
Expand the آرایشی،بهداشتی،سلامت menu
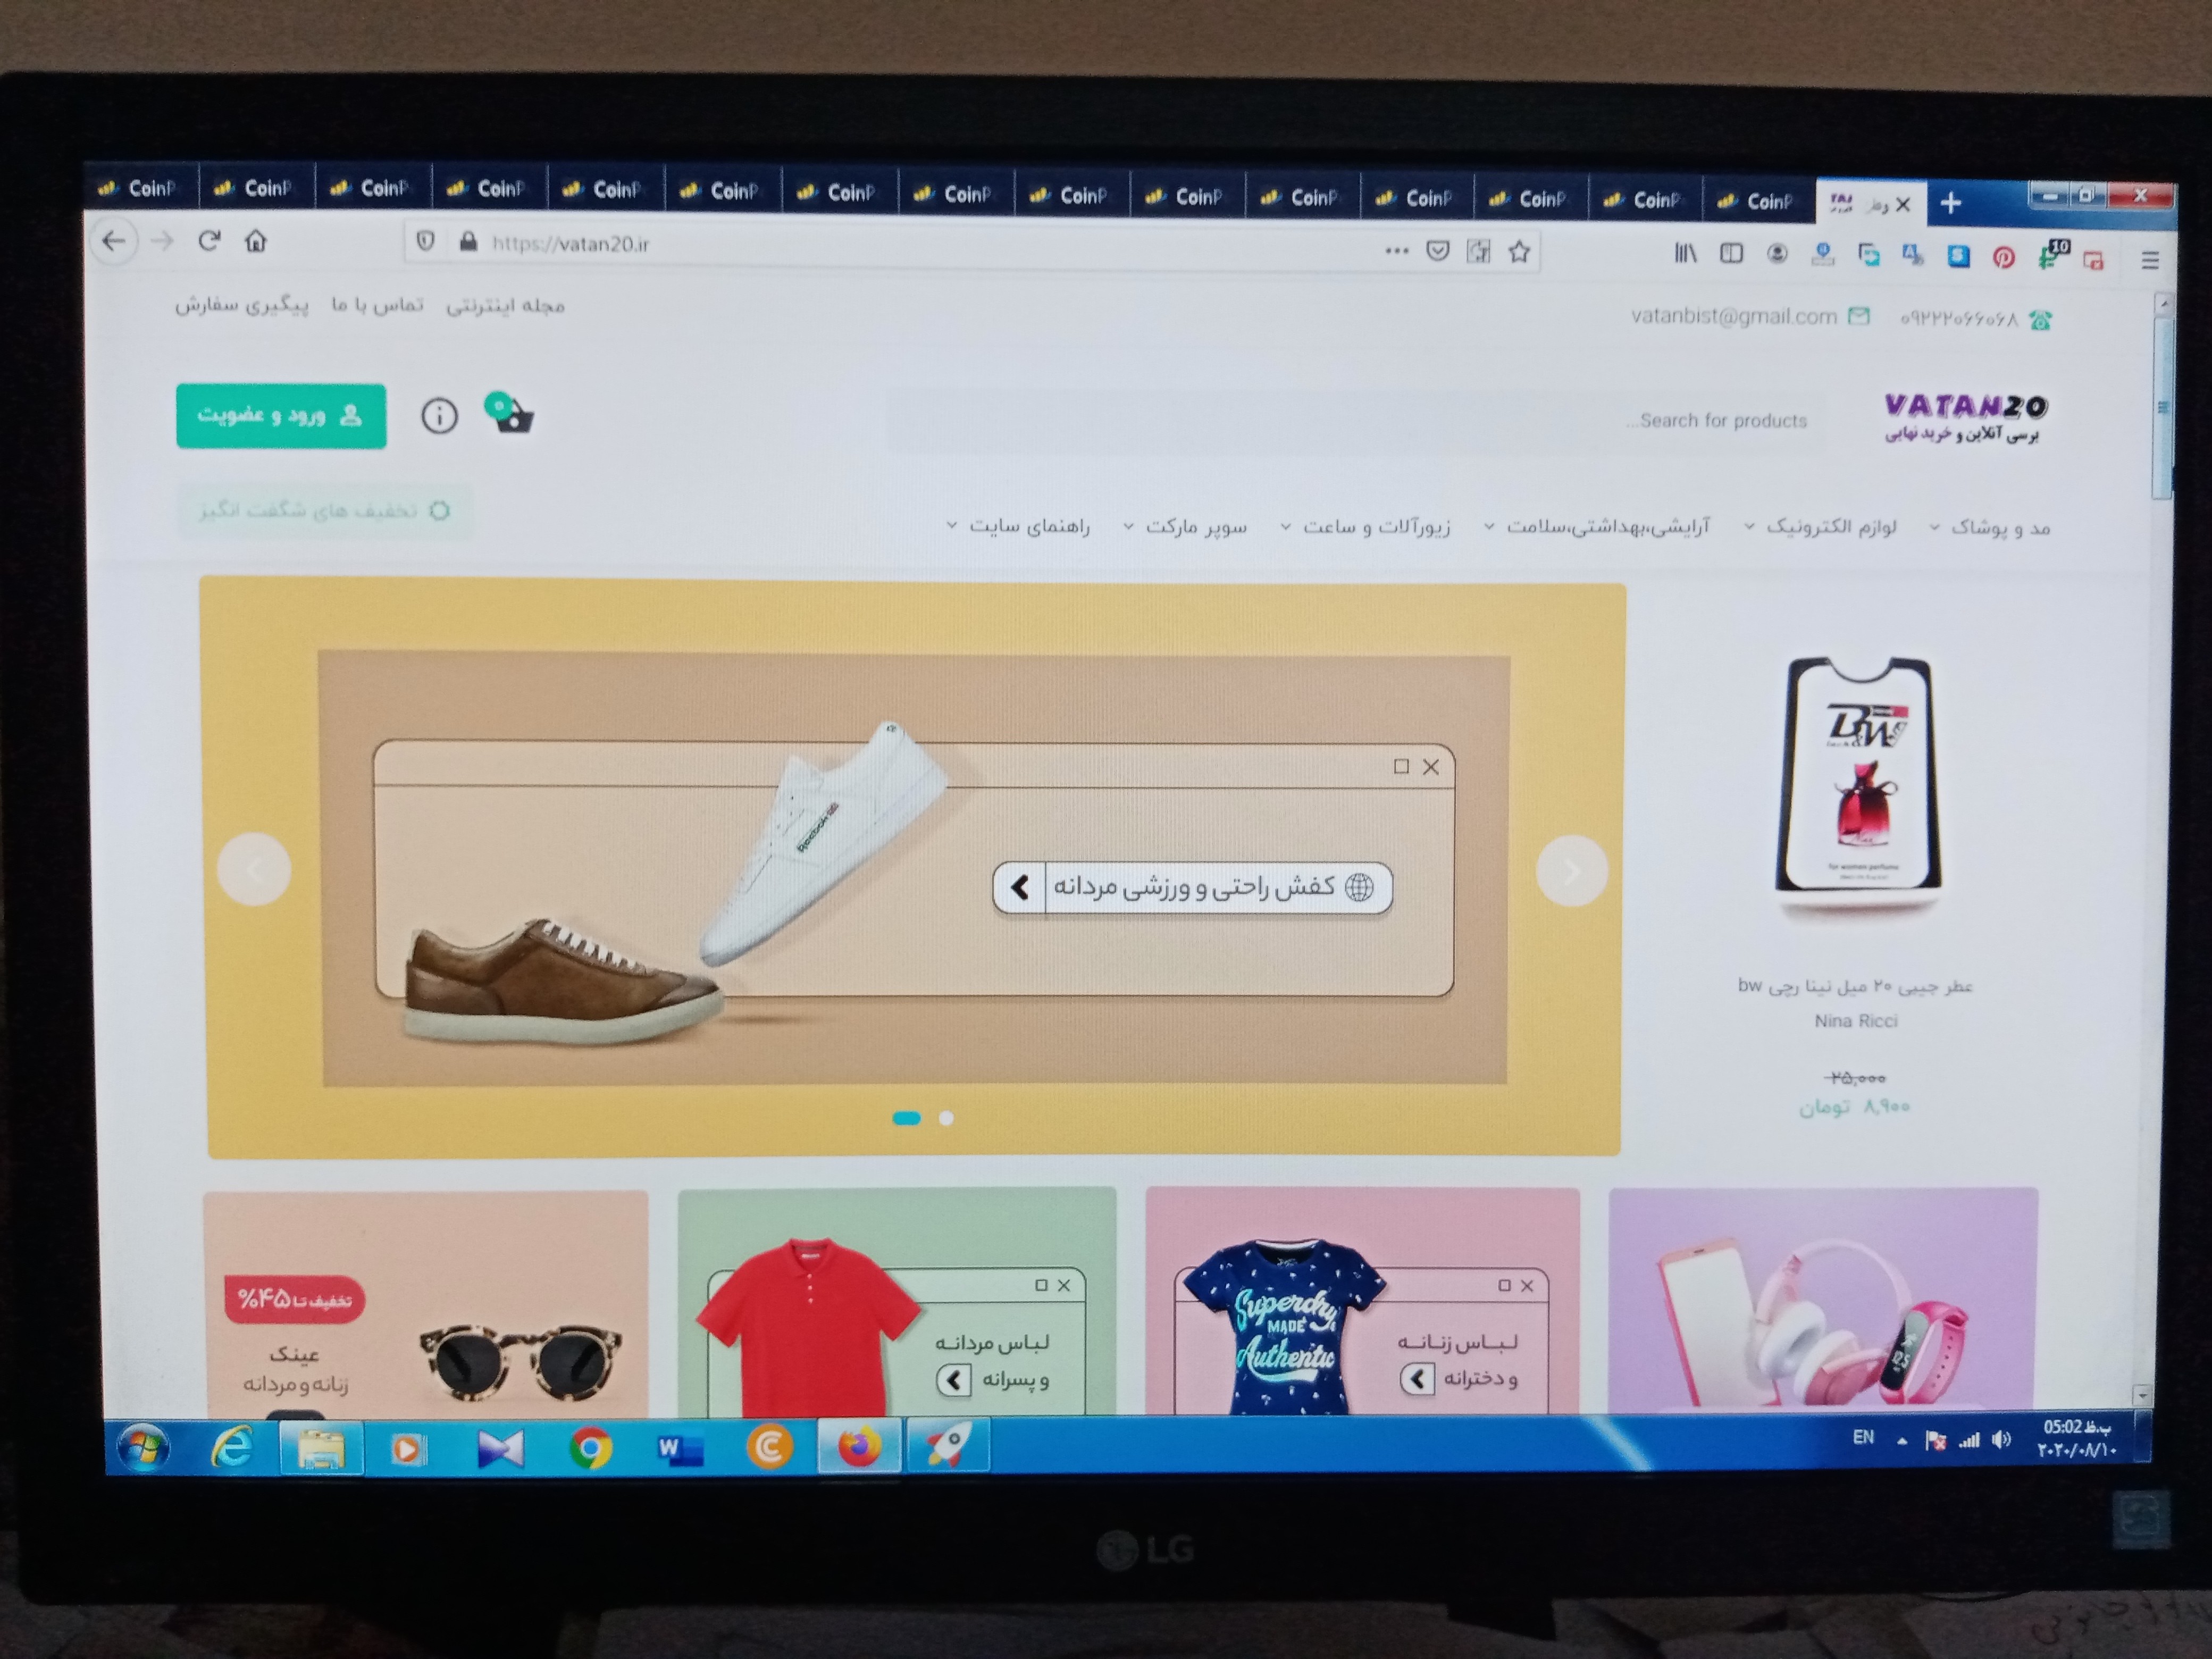tap(1597, 526)
